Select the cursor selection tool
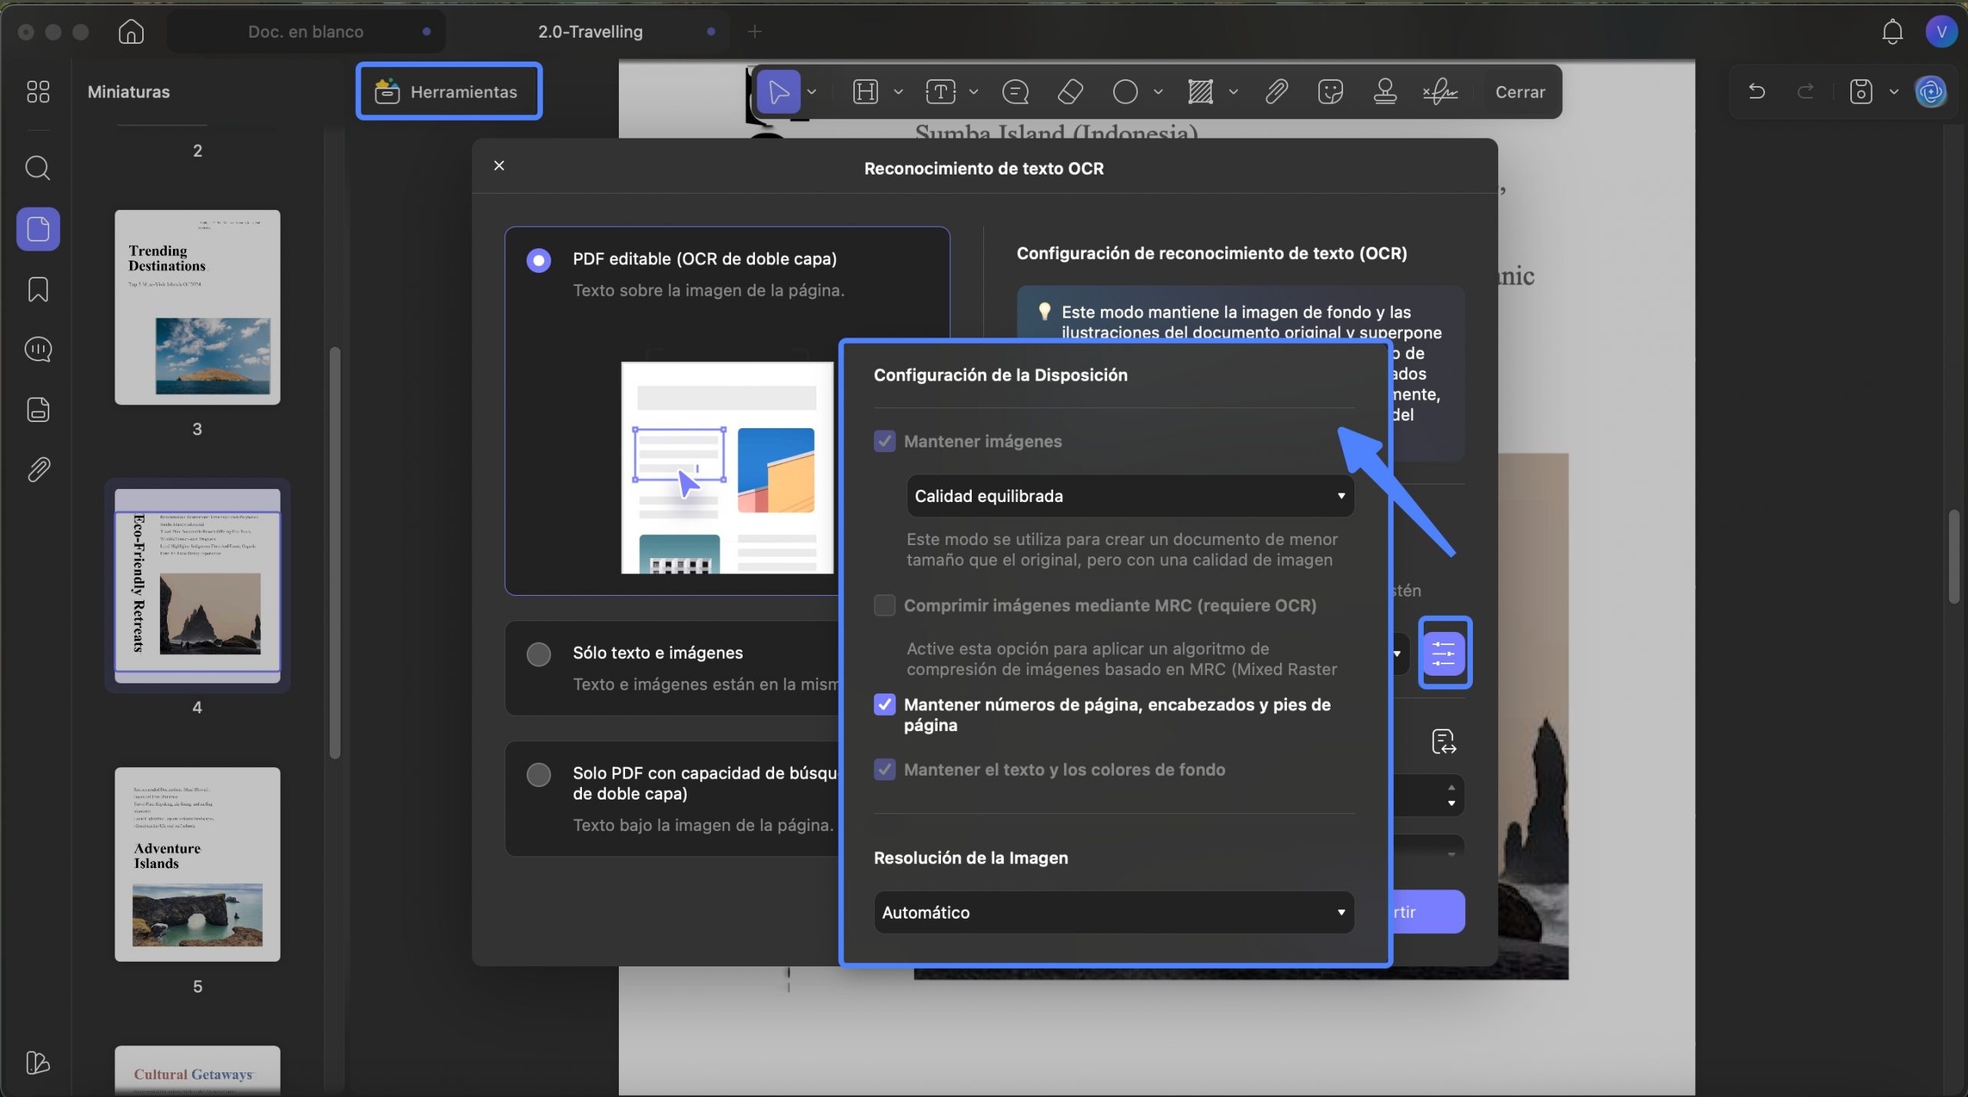This screenshot has width=1968, height=1097. 778,91
